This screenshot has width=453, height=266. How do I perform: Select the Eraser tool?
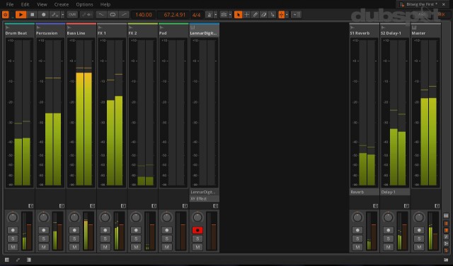click(x=263, y=15)
